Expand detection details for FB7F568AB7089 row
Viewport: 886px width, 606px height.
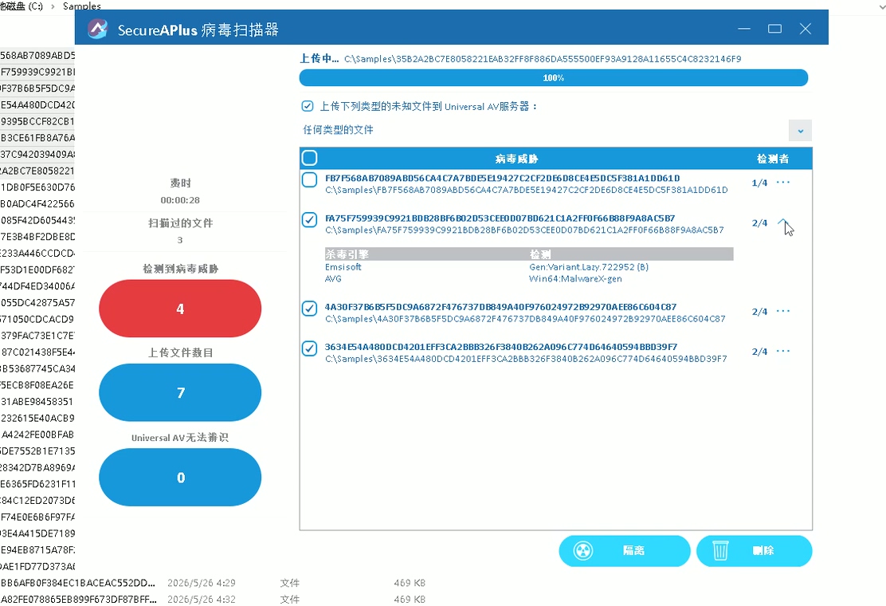pyautogui.click(x=783, y=182)
